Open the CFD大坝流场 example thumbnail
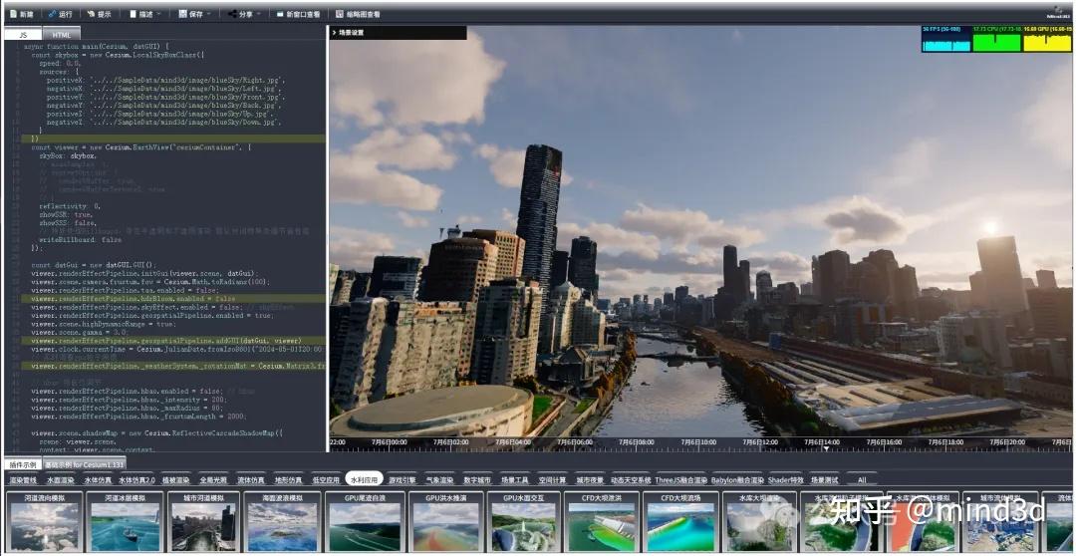This screenshot has width=1076, height=556. [x=679, y=522]
